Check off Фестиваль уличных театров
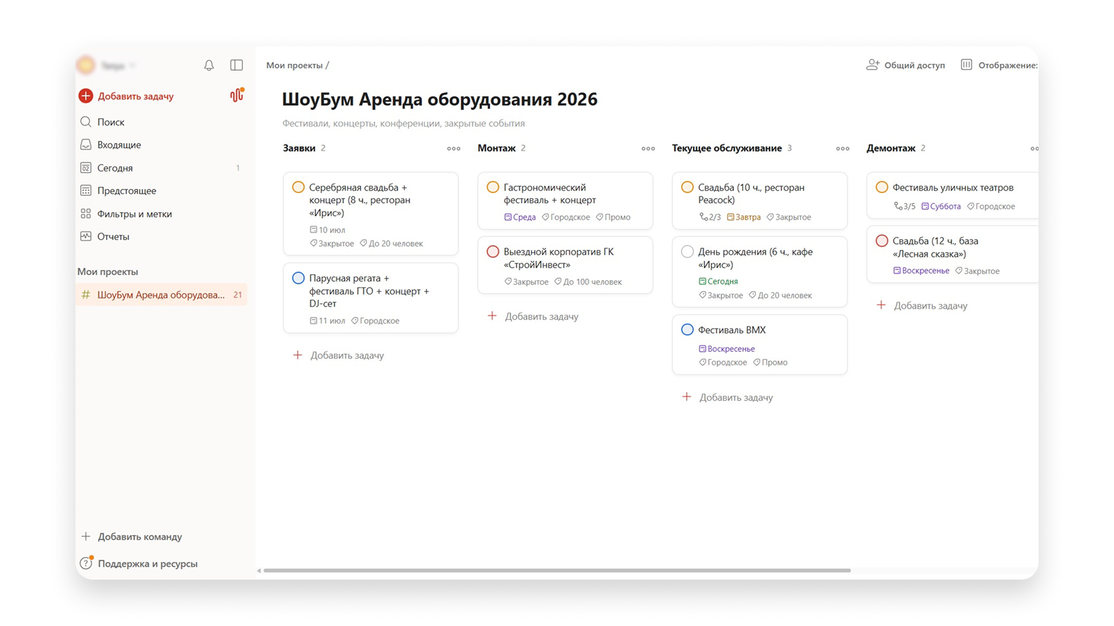The height and width of the screenshot is (626, 1114). pos(881,187)
